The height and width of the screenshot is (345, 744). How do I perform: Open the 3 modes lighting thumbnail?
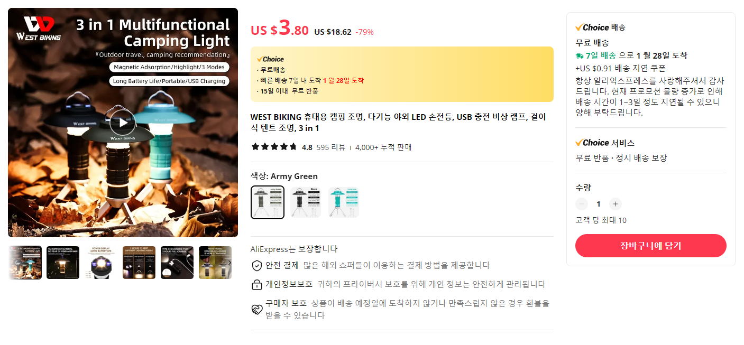[139, 263]
